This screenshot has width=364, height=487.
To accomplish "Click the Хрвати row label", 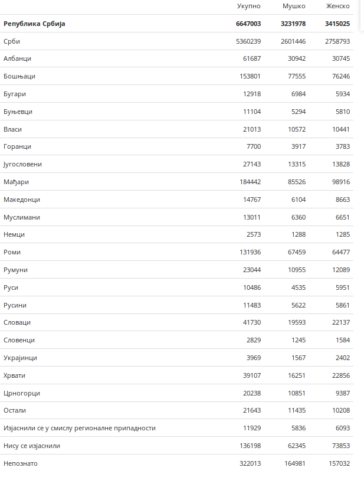I will point(15,375).
